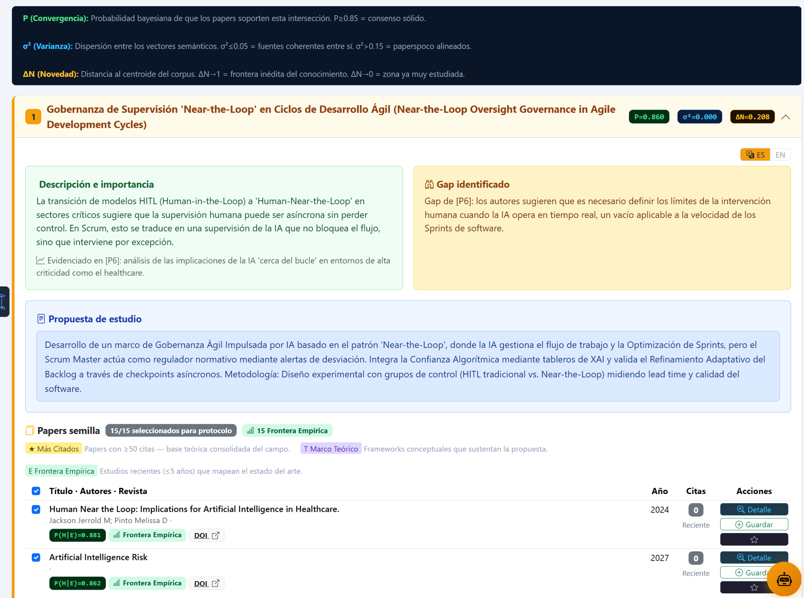Click the Propuesta de estudio document icon
804x598 pixels.
point(41,319)
